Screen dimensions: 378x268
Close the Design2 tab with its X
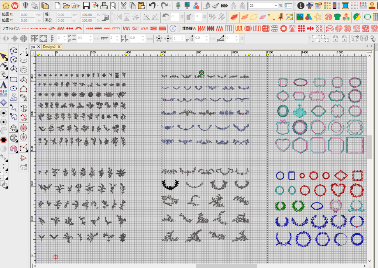pos(59,47)
